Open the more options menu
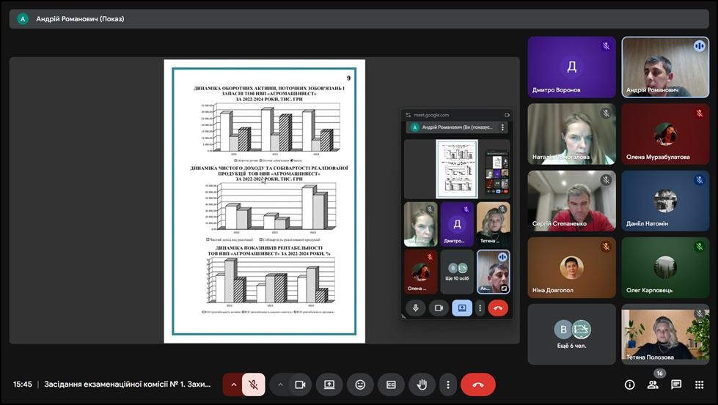The height and width of the screenshot is (405, 718). pyautogui.click(x=447, y=384)
